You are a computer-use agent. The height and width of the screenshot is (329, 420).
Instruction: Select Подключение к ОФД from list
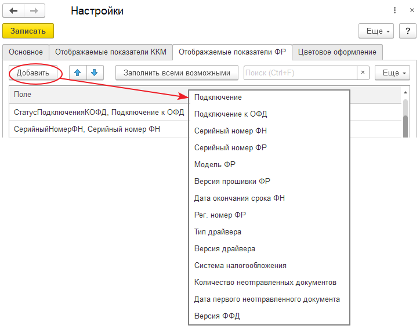pyautogui.click(x=230, y=114)
